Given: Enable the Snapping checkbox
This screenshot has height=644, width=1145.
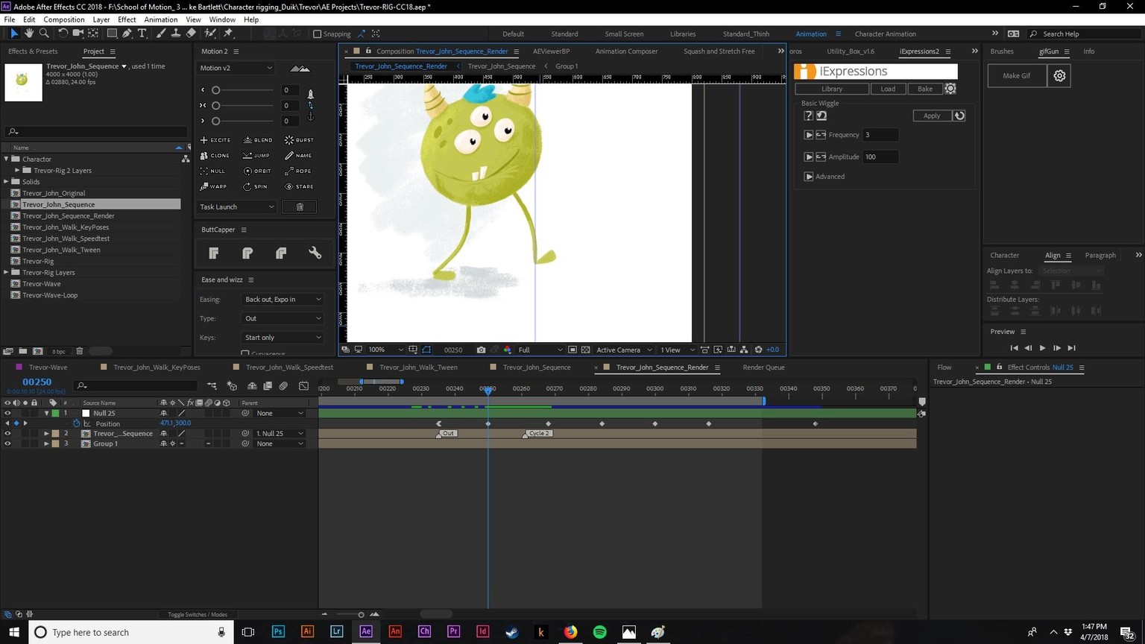Looking at the screenshot, I should 318,34.
